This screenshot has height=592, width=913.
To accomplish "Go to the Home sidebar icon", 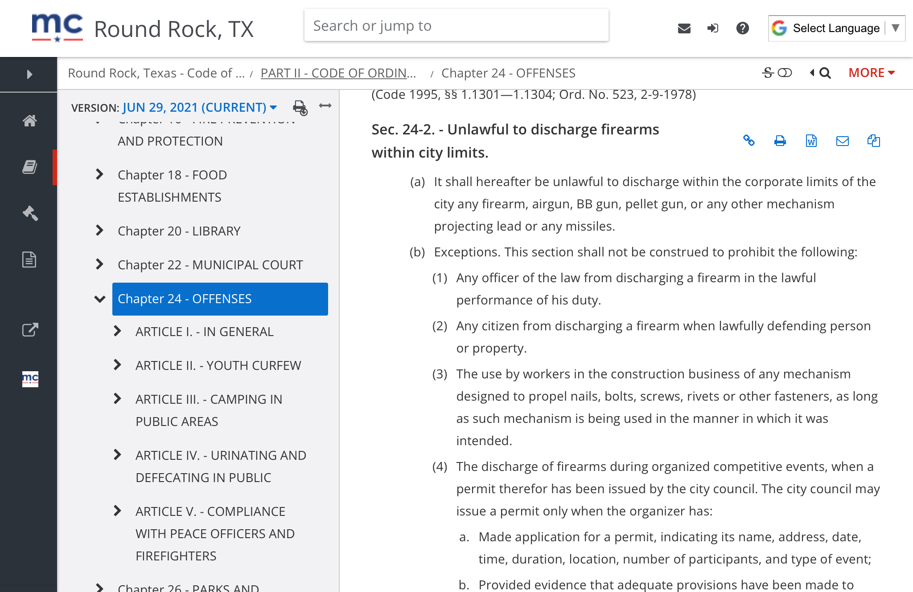I will tap(29, 121).
